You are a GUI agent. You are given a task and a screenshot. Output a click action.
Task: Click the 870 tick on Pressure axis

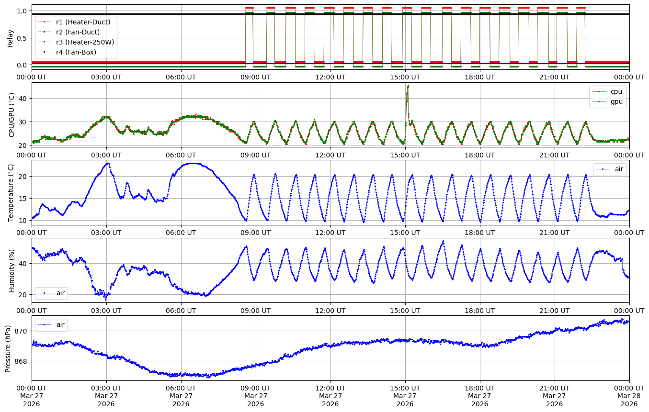[22, 331]
